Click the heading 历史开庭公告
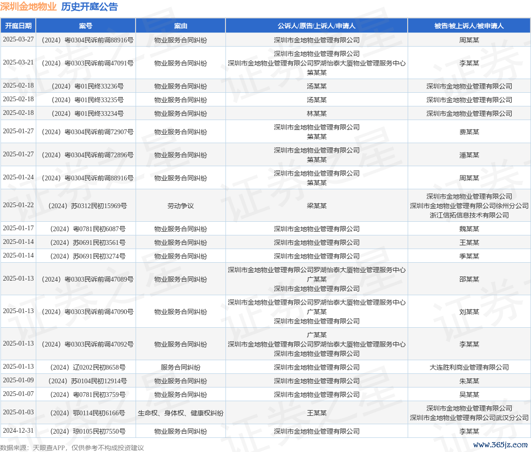Screen dimensions: 531x452 [89, 7]
